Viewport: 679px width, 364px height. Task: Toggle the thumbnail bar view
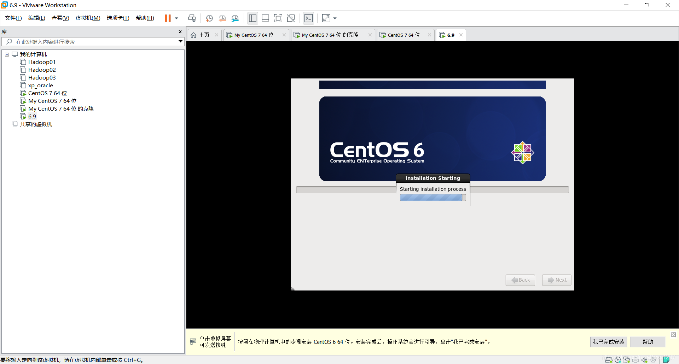pyautogui.click(x=265, y=18)
